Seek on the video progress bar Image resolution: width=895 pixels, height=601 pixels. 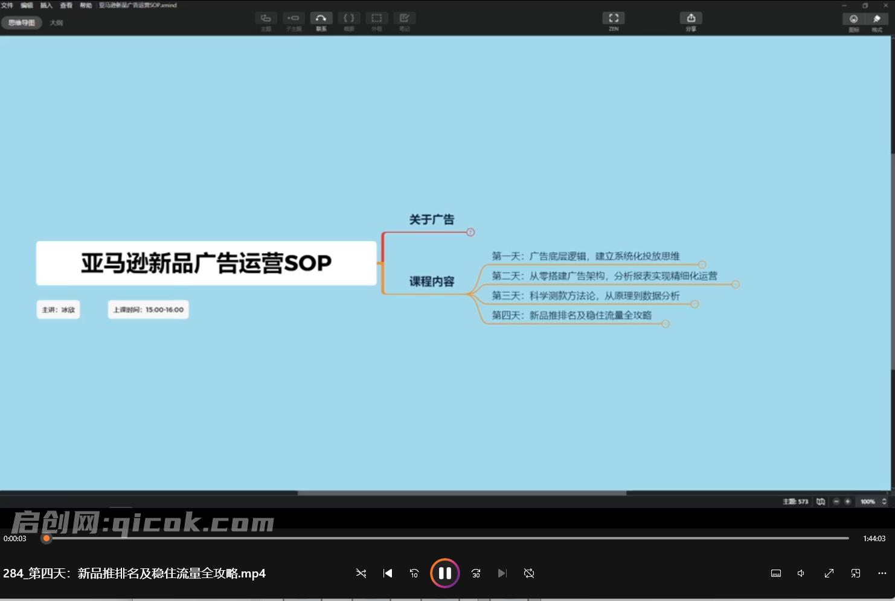point(447,538)
